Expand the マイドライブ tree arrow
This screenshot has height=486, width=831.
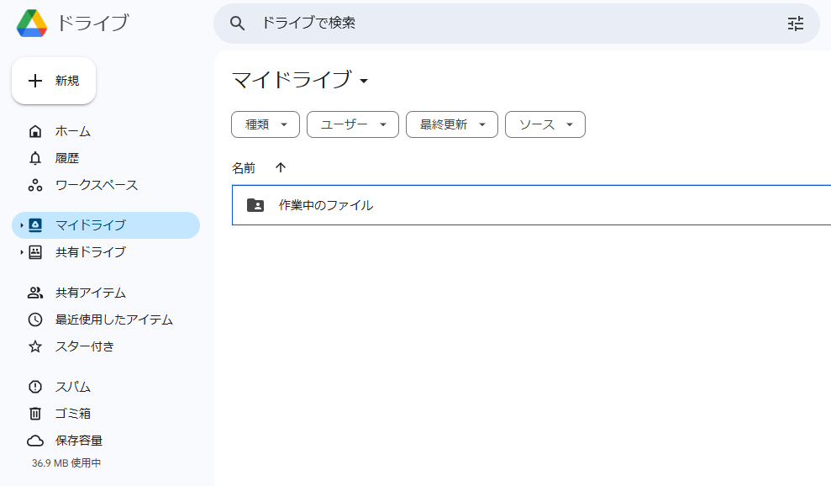click(x=21, y=225)
